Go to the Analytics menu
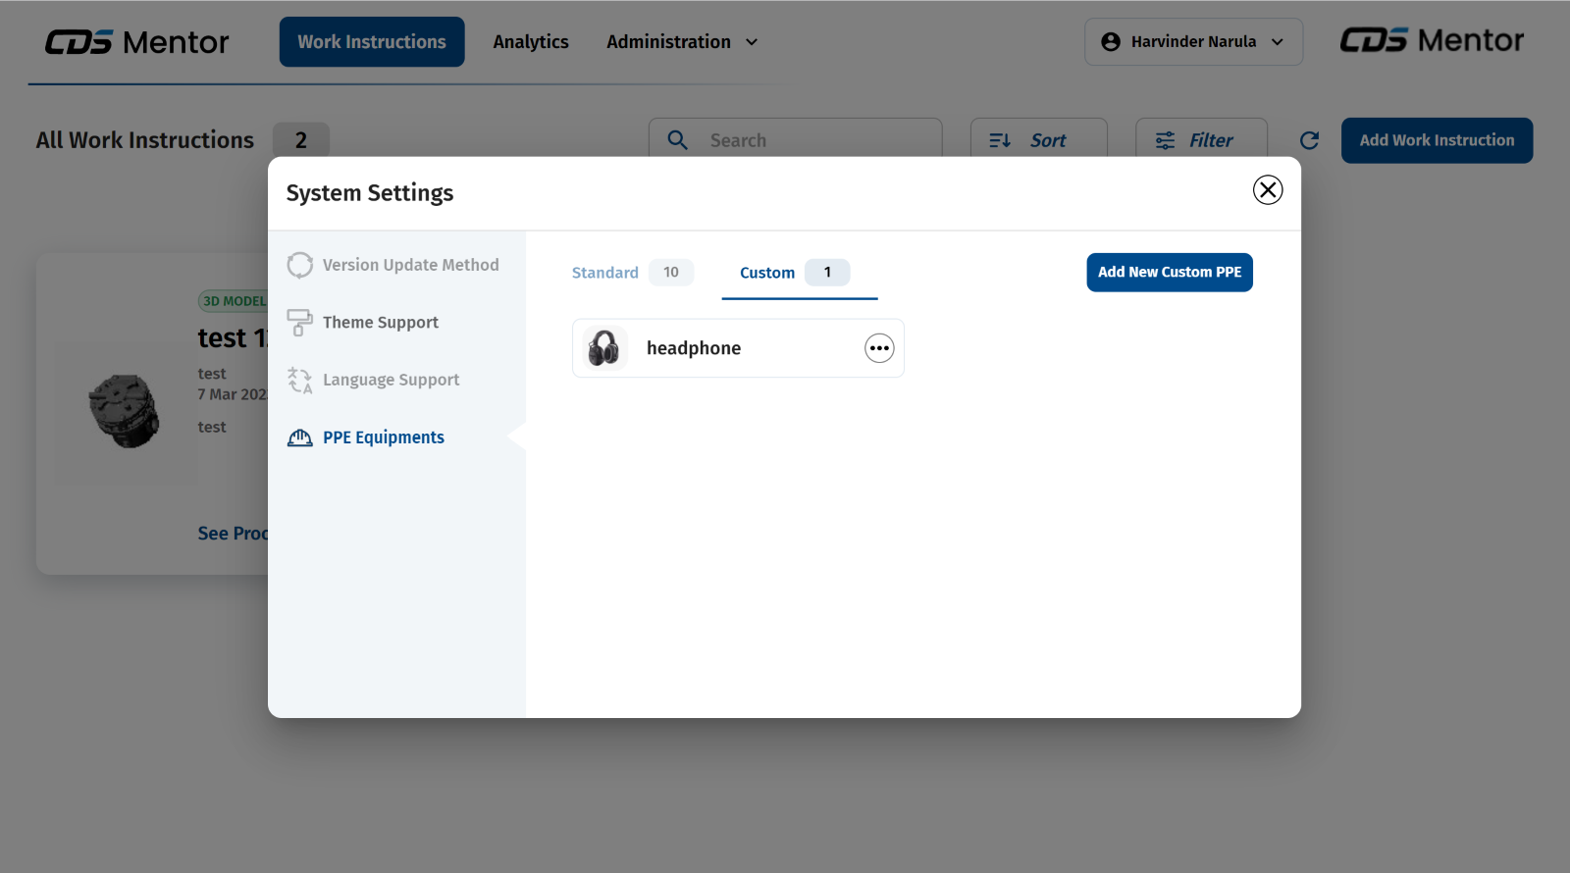This screenshot has width=1570, height=873. [x=531, y=42]
